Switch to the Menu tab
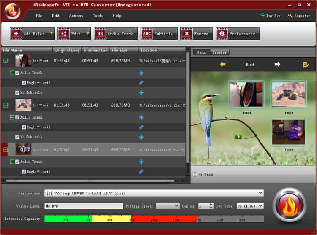317x235 pixels. (202, 52)
